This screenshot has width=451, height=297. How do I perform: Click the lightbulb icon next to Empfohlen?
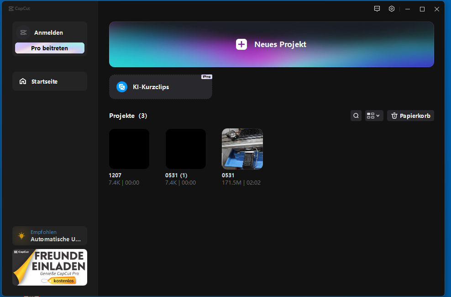[21, 235]
